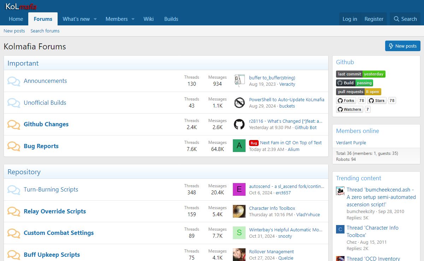Open the Trending content heading

click(359, 178)
